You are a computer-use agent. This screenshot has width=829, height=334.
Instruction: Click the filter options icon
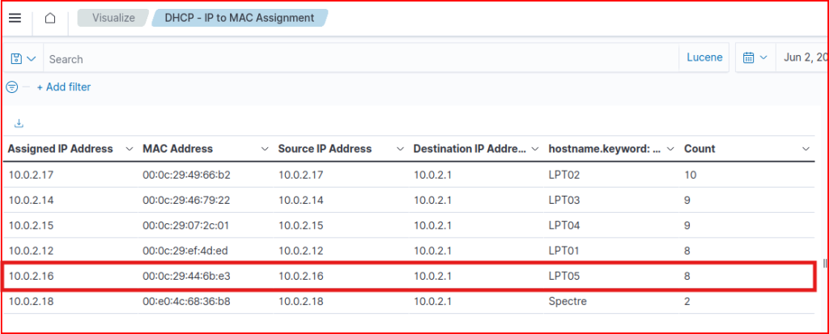tap(12, 87)
